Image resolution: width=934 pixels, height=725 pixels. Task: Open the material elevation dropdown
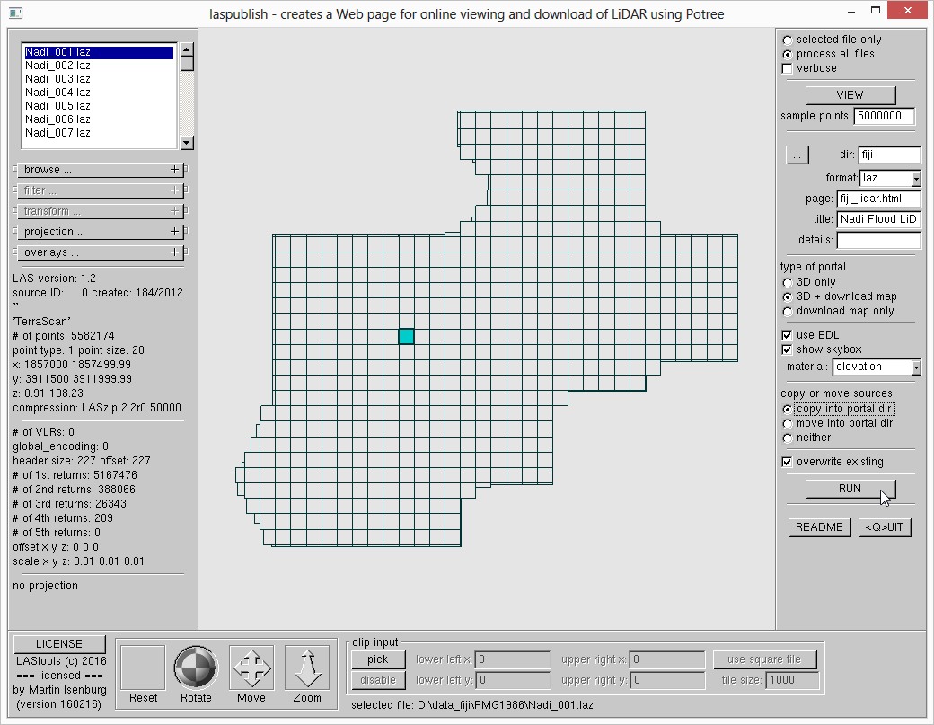(x=915, y=367)
